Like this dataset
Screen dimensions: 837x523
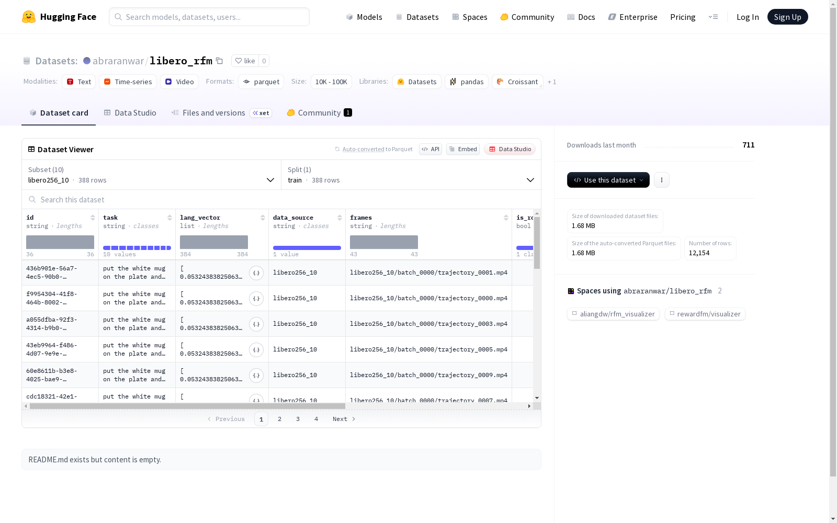click(x=245, y=61)
